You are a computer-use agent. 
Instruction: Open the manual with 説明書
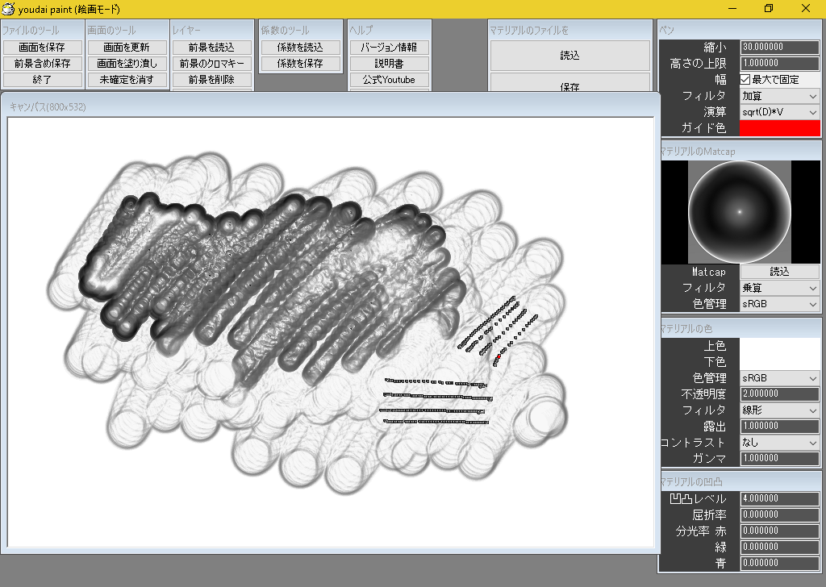389,63
